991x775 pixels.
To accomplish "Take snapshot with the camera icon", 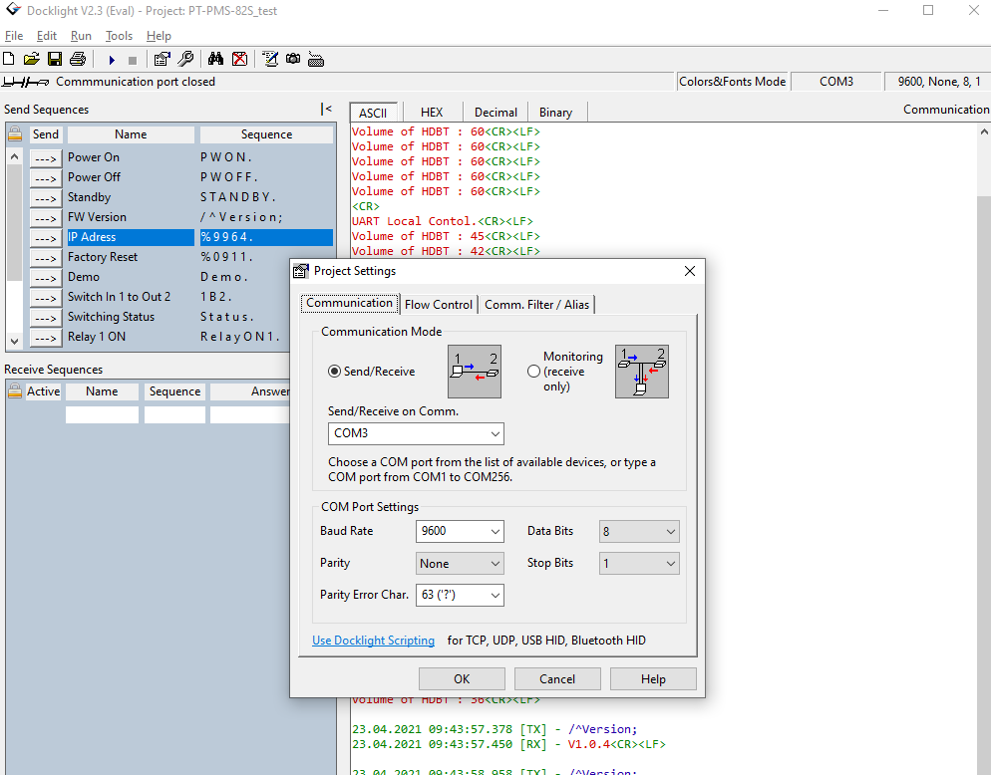I will coord(293,60).
